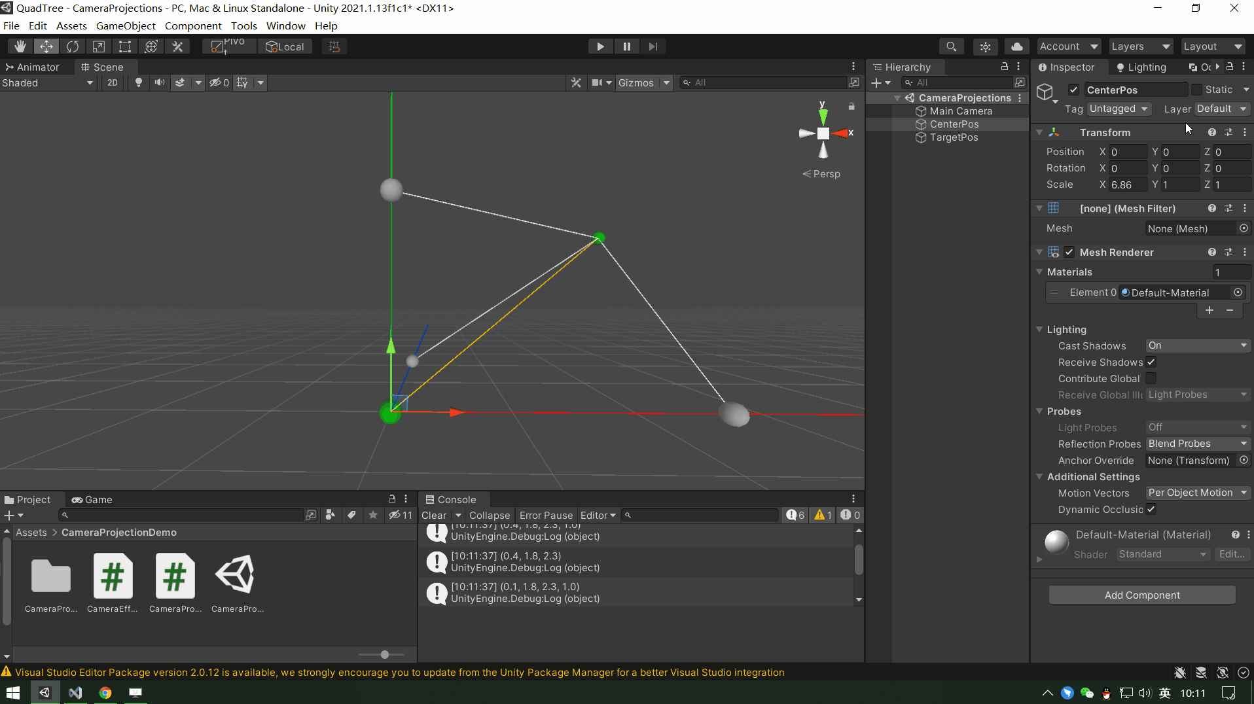Toggle the CenterPos active checkbox

pos(1073,90)
